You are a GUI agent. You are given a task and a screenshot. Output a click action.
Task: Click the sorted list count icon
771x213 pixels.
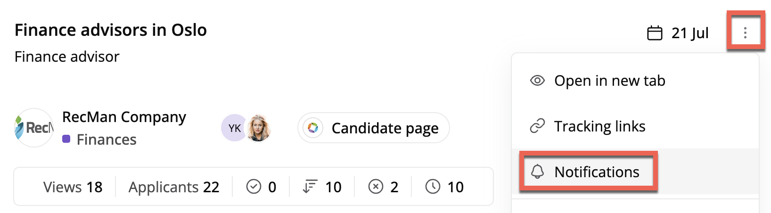coord(310,187)
